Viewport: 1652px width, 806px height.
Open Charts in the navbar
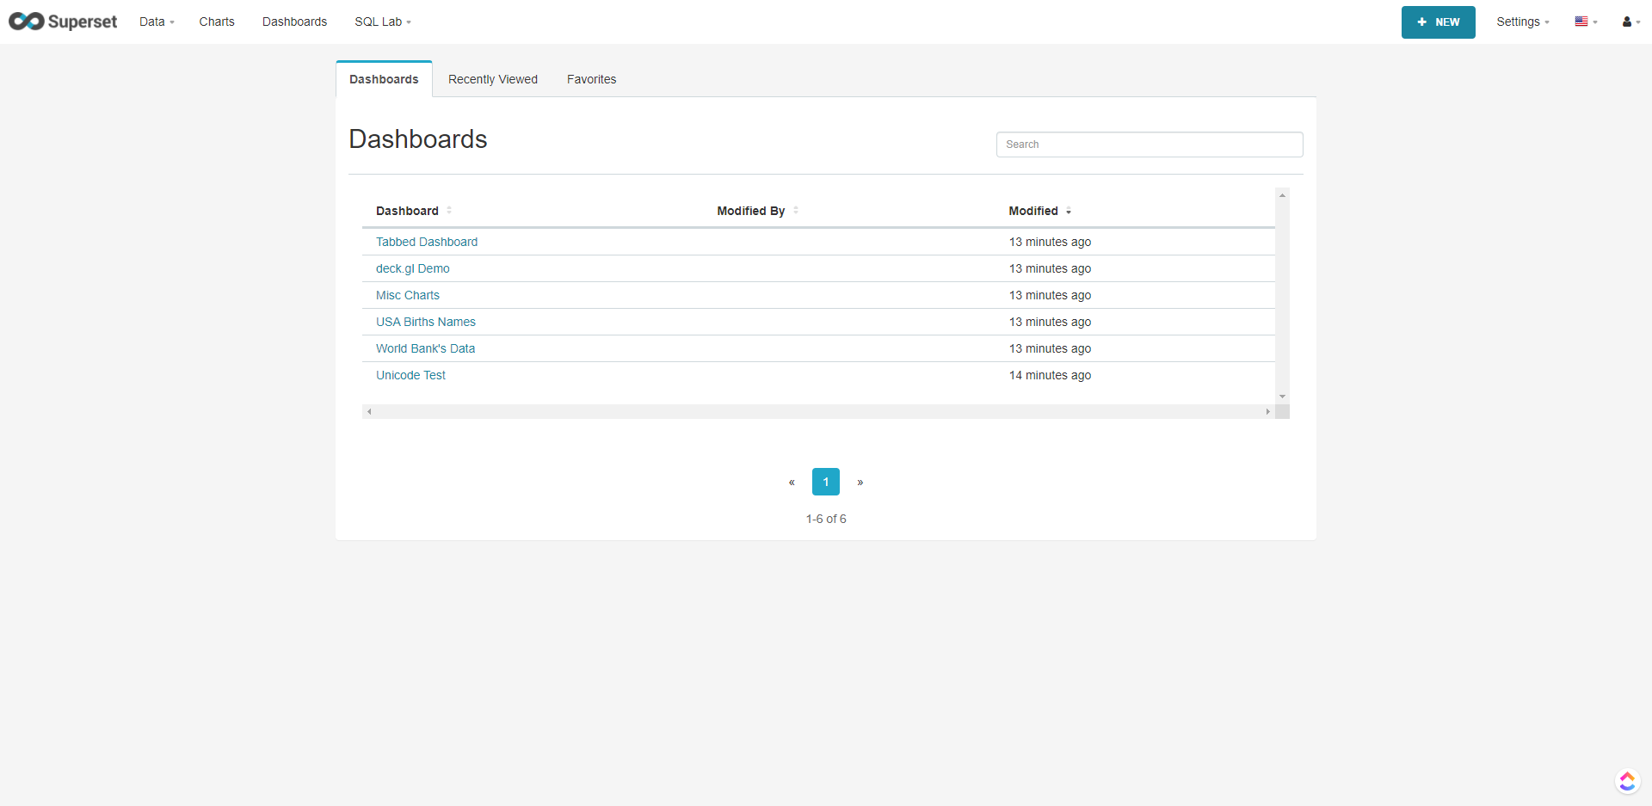[x=217, y=22]
